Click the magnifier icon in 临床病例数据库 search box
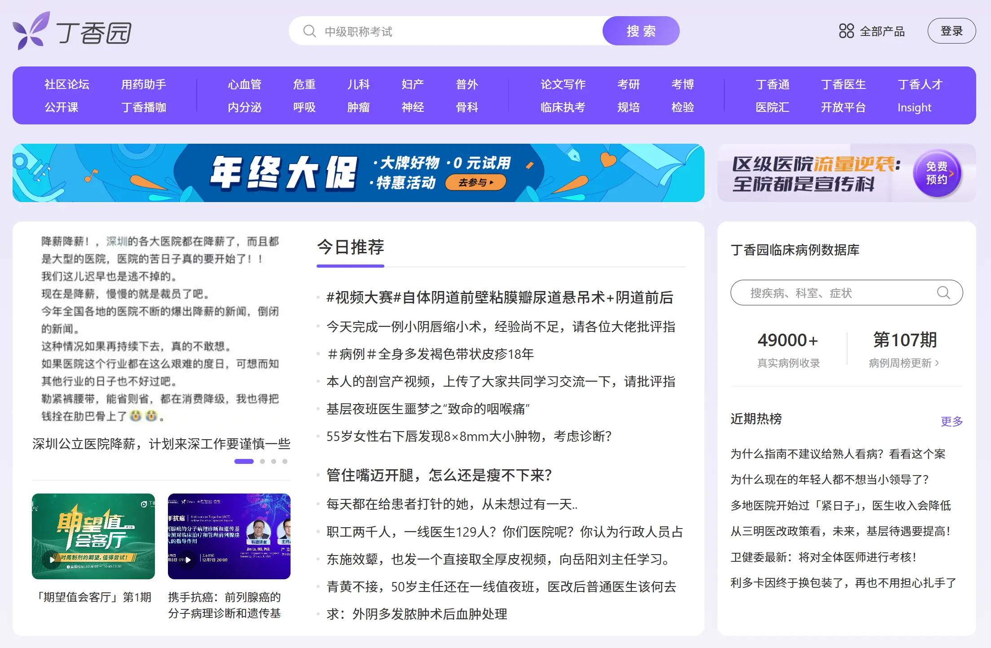The height and width of the screenshot is (648, 991). pyautogui.click(x=944, y=293)
